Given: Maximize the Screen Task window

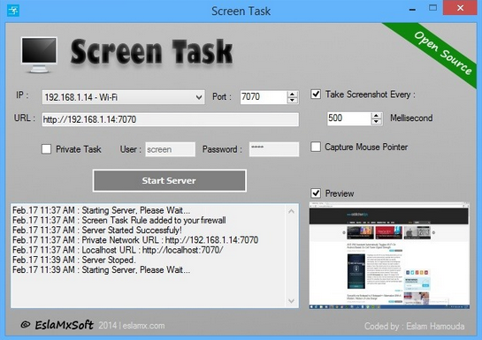Looking at the screenshot, I should click(x=432, y=8).
